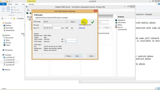Click the Paste ribbon icon
The width and height of the screenshot is (160, 90).
pyautogui.click(x=8, y=9)
